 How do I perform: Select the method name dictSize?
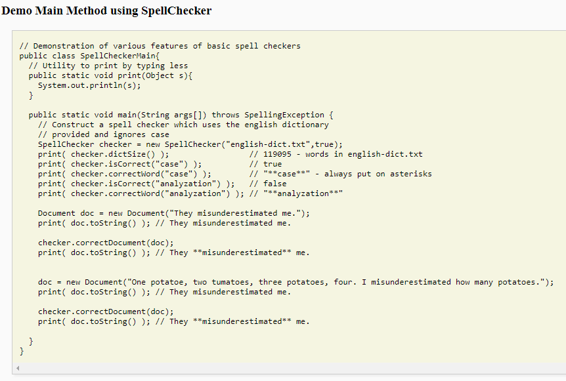127,153
